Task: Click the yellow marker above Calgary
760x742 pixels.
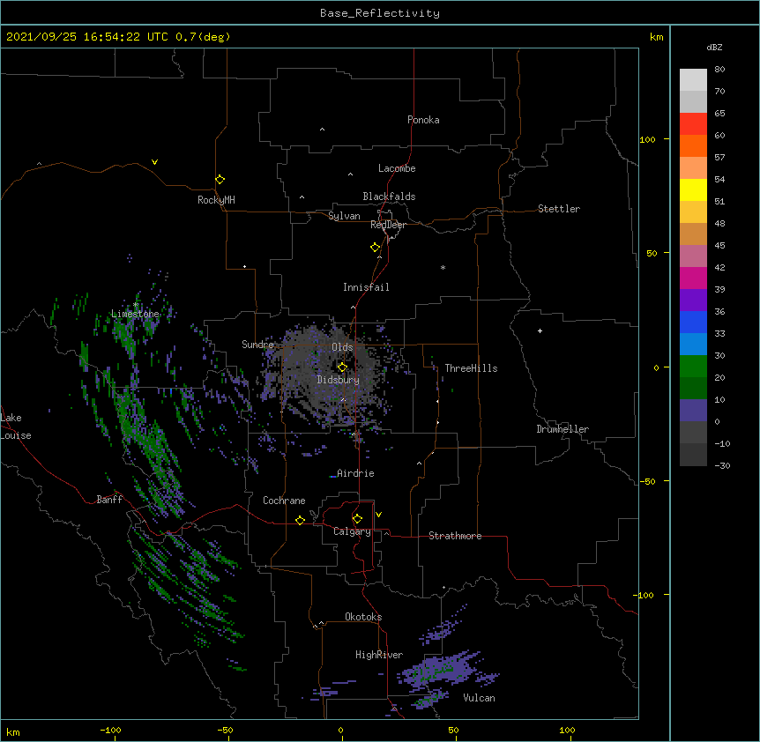Action: (x=357, y=519)
